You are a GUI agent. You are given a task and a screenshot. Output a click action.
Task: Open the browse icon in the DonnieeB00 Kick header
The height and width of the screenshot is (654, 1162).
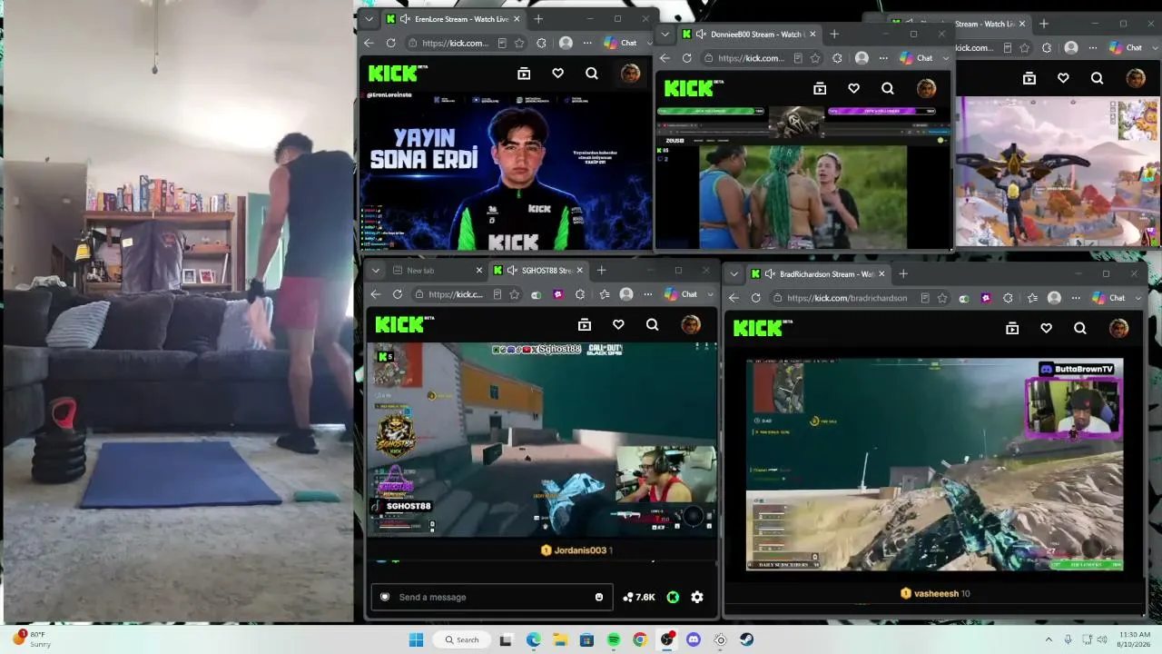[x=820, y=88]
